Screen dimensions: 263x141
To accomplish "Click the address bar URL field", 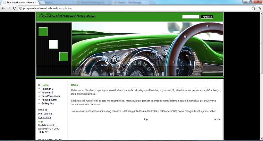I will pos(137,8).
